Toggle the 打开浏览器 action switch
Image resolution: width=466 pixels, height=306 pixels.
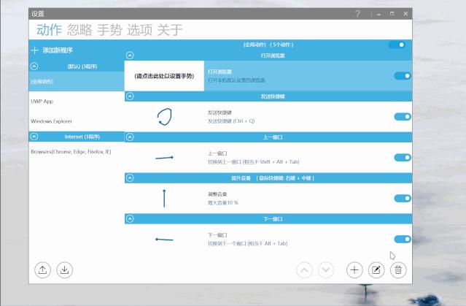tap(403, 76)
